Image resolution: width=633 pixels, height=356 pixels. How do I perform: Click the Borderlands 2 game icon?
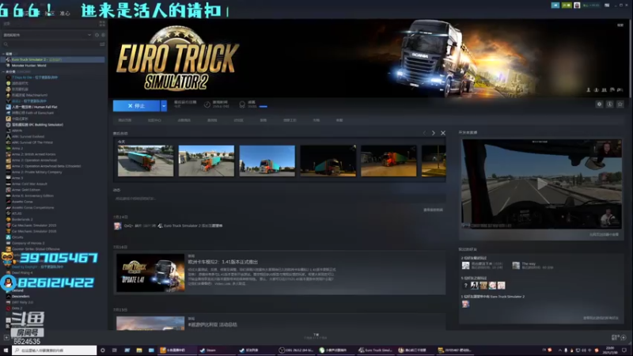[x=8, y=219]
